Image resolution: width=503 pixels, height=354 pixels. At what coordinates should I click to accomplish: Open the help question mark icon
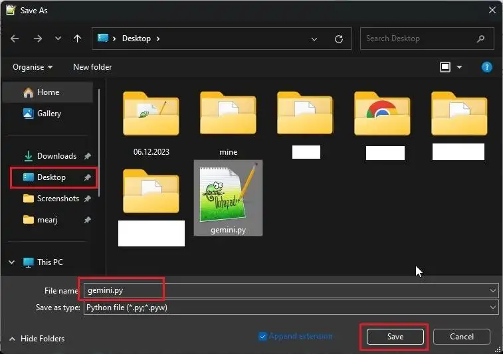point(486,67)
